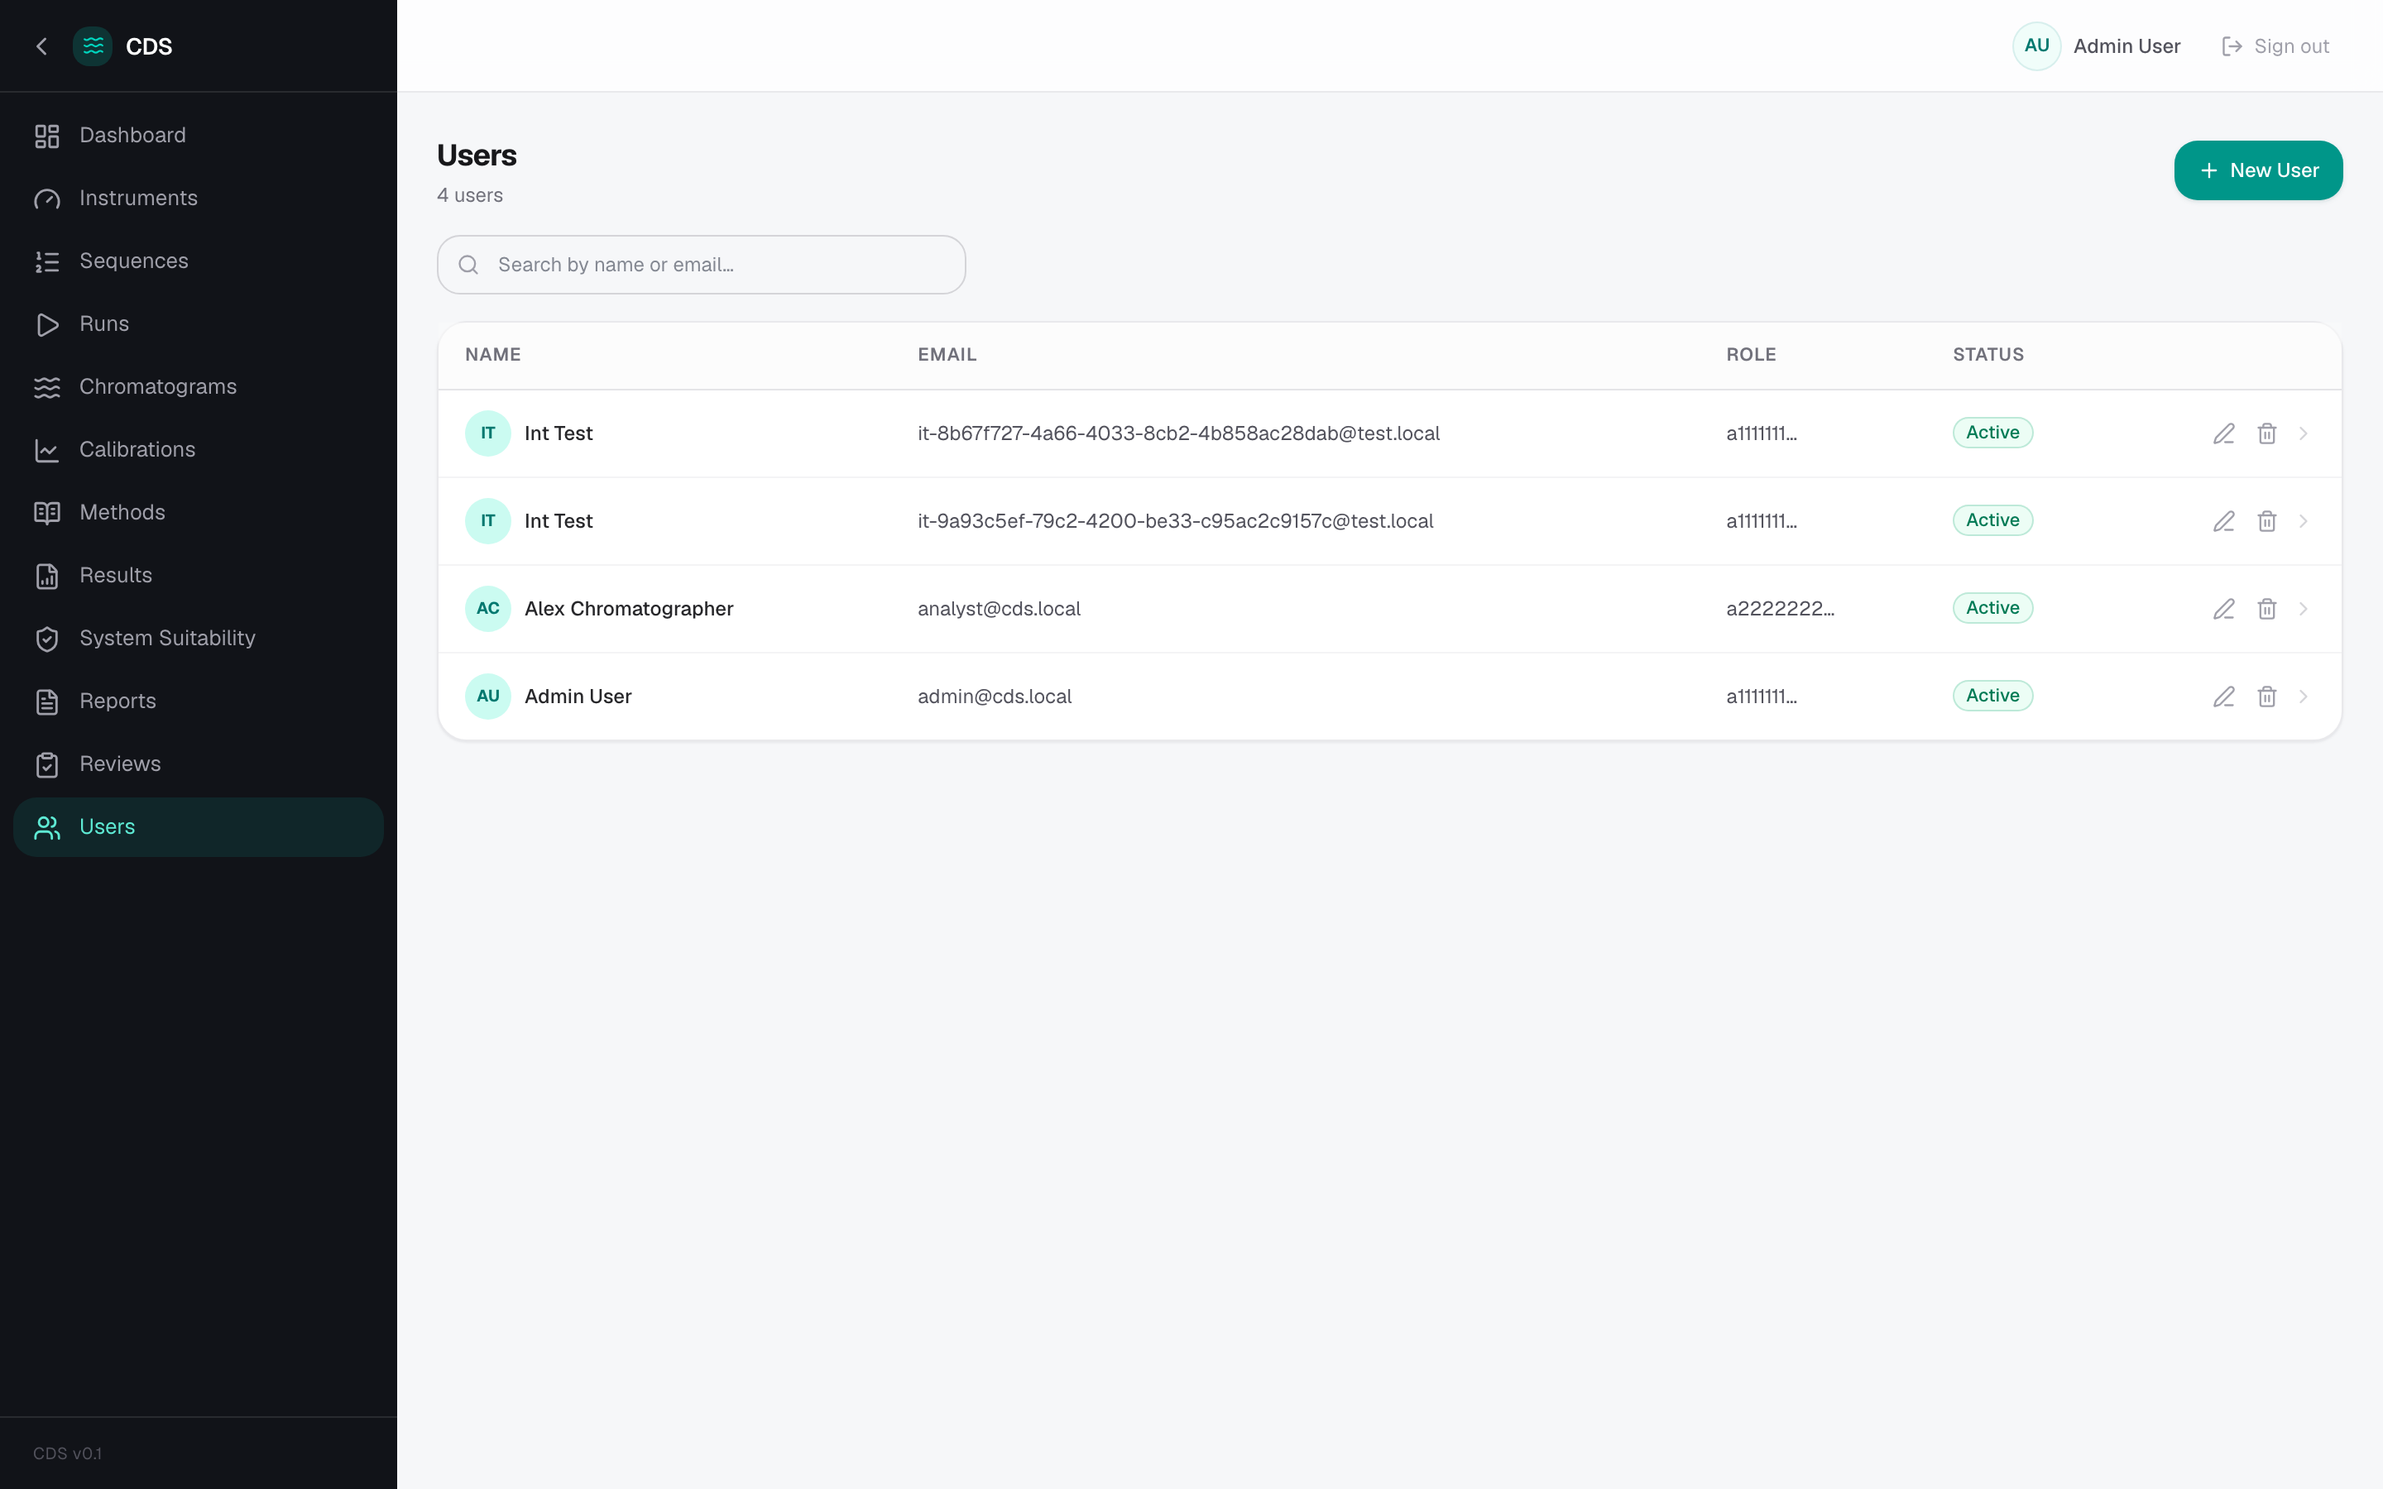Click the IT avatar of first Int Test

pos(487,433)
